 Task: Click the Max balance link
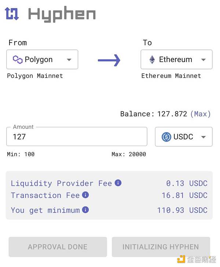coord(201,114)
